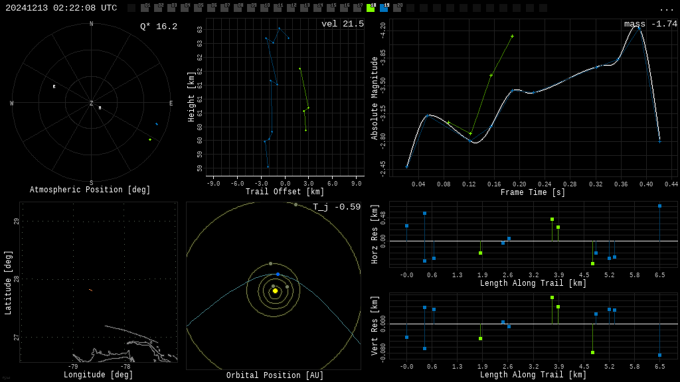Click the red meteor track on map
680x382 pixels.
click(x=90, y=290)
